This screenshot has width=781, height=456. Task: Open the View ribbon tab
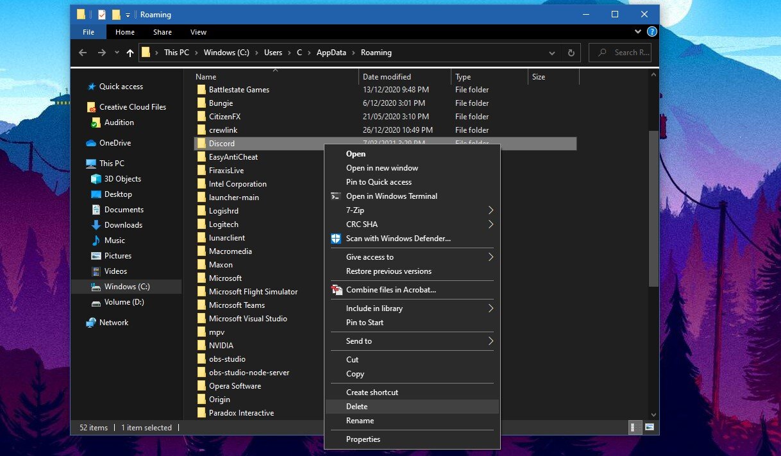click(198, 32)
